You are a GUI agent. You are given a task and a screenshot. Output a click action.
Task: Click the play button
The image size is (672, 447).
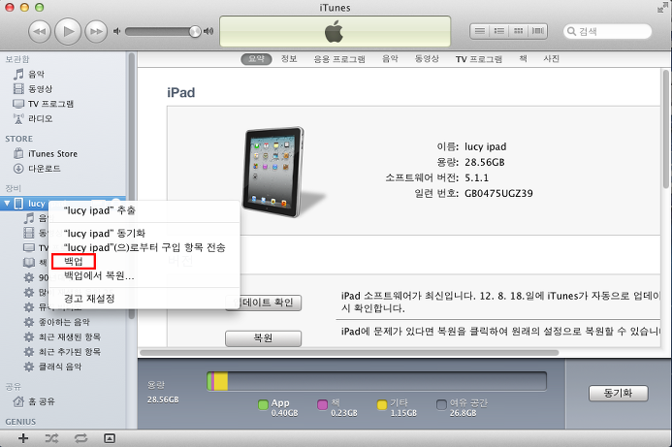tap(68, 31)
